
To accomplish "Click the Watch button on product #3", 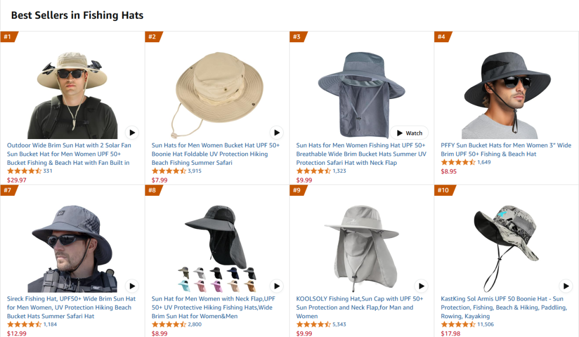I will click(409, 132).
